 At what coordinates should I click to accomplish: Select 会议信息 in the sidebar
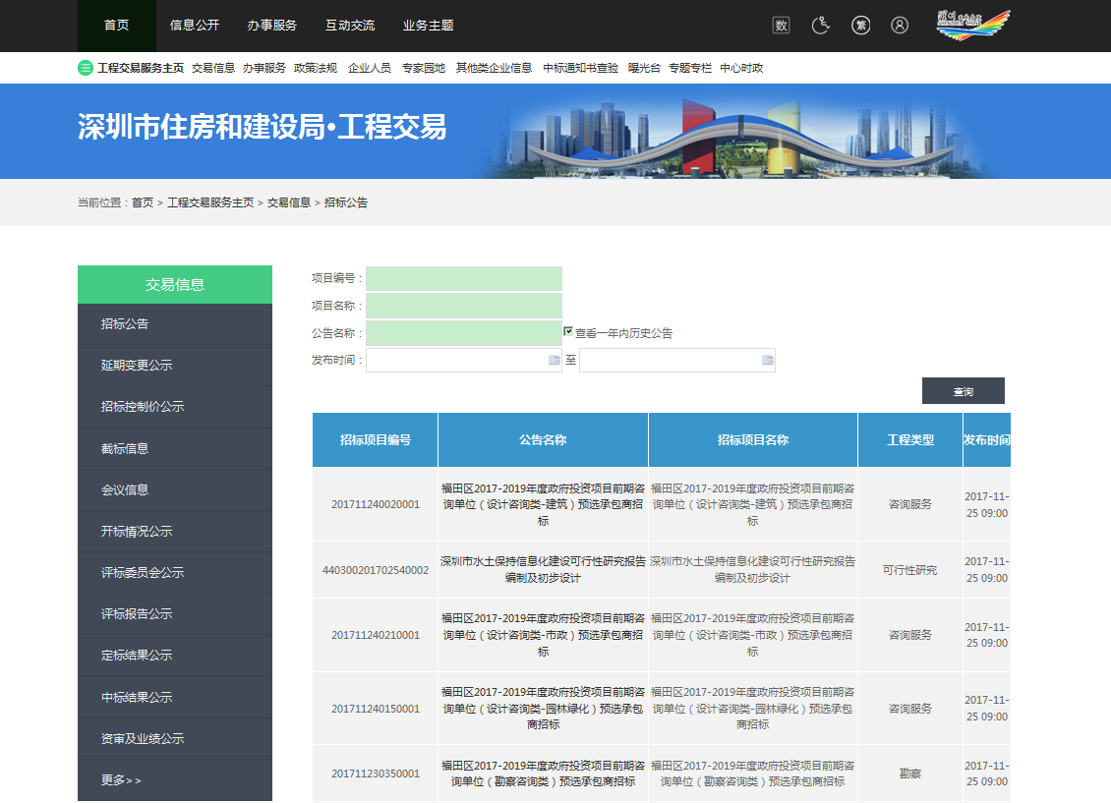pyautogui.click(x=175, y=490)
